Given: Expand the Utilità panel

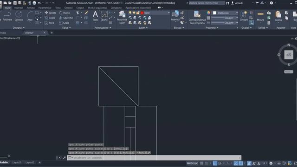Looking at the screenshot, I should click(263, 28).
